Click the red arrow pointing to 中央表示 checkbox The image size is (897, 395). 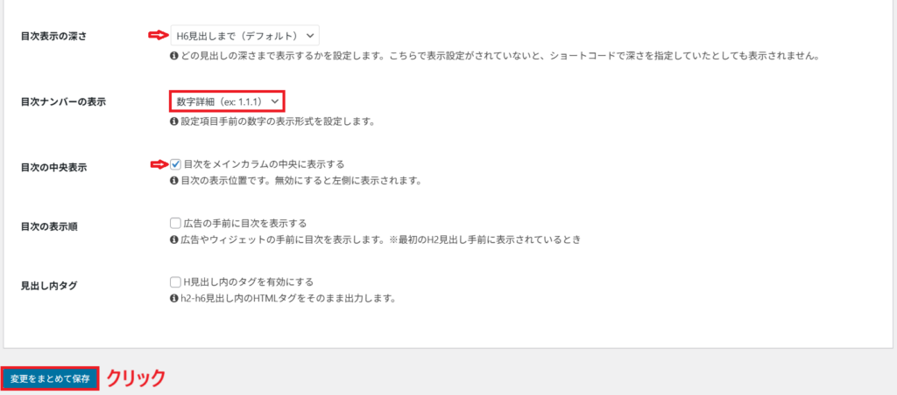pyautogui.click(x=159, y=164)
